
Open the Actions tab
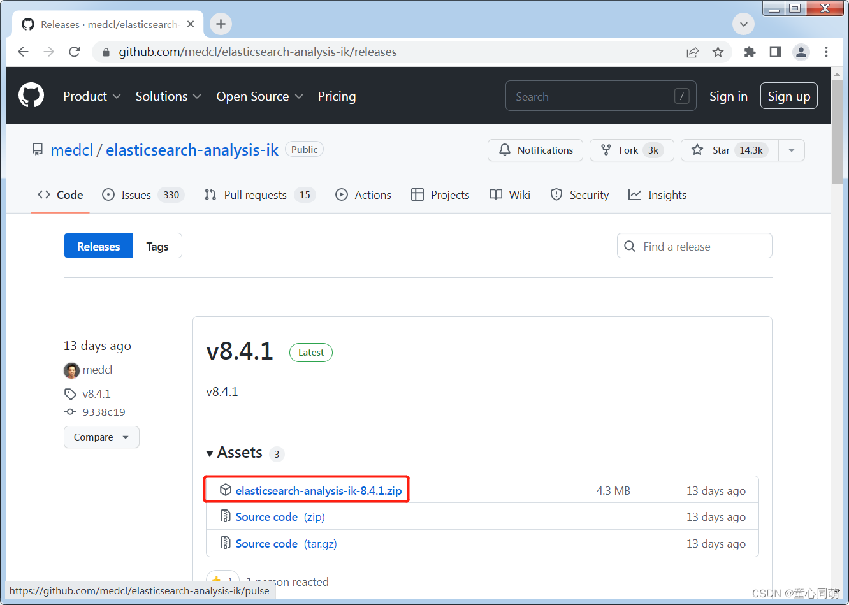(363, 195)
